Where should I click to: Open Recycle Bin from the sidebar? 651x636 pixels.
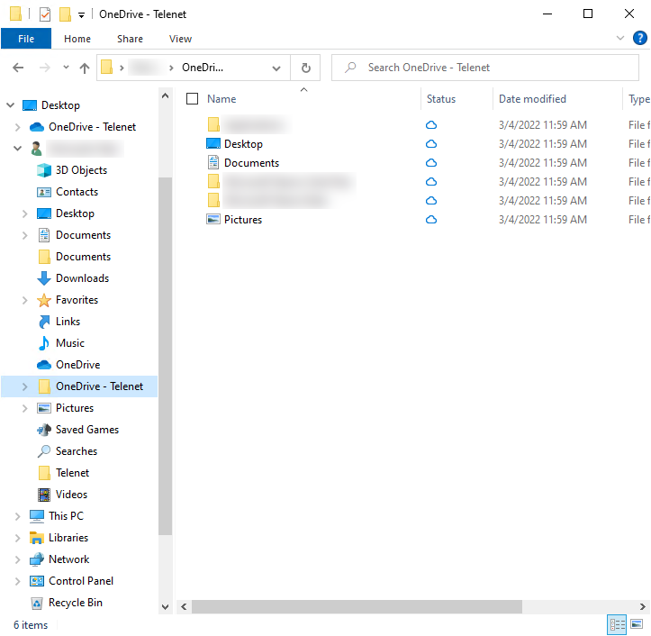[x=75, y=603]
